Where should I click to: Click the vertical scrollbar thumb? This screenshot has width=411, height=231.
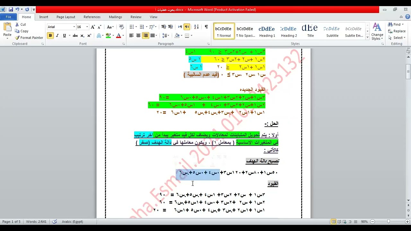[x=408, y=72]
